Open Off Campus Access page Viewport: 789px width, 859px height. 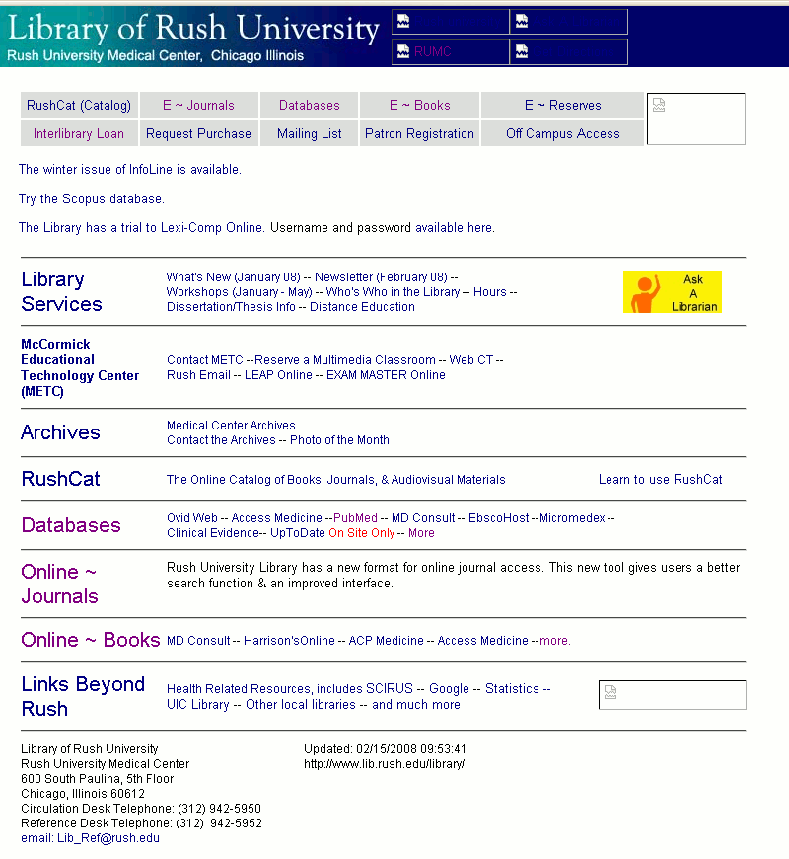point(562,133)
